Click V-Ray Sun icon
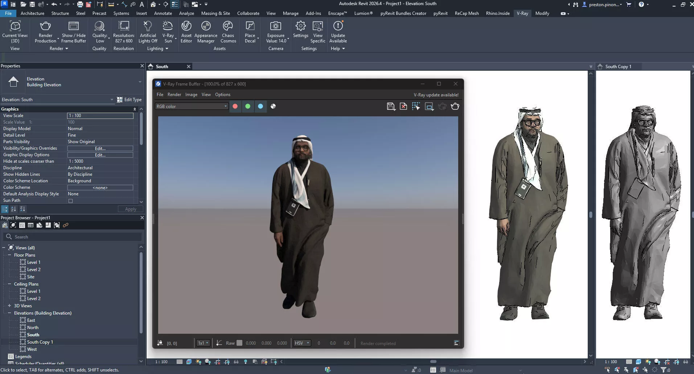694x374 pixels. 168,26
